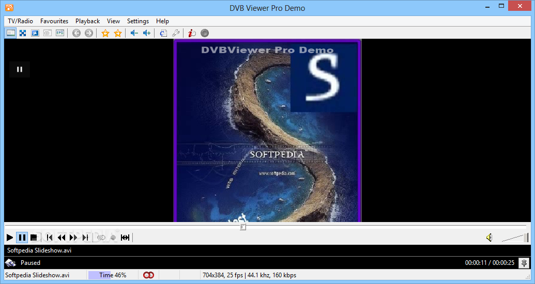Skip to next with the arrow-bar button

pyautogui.click(x=85, y=238)
